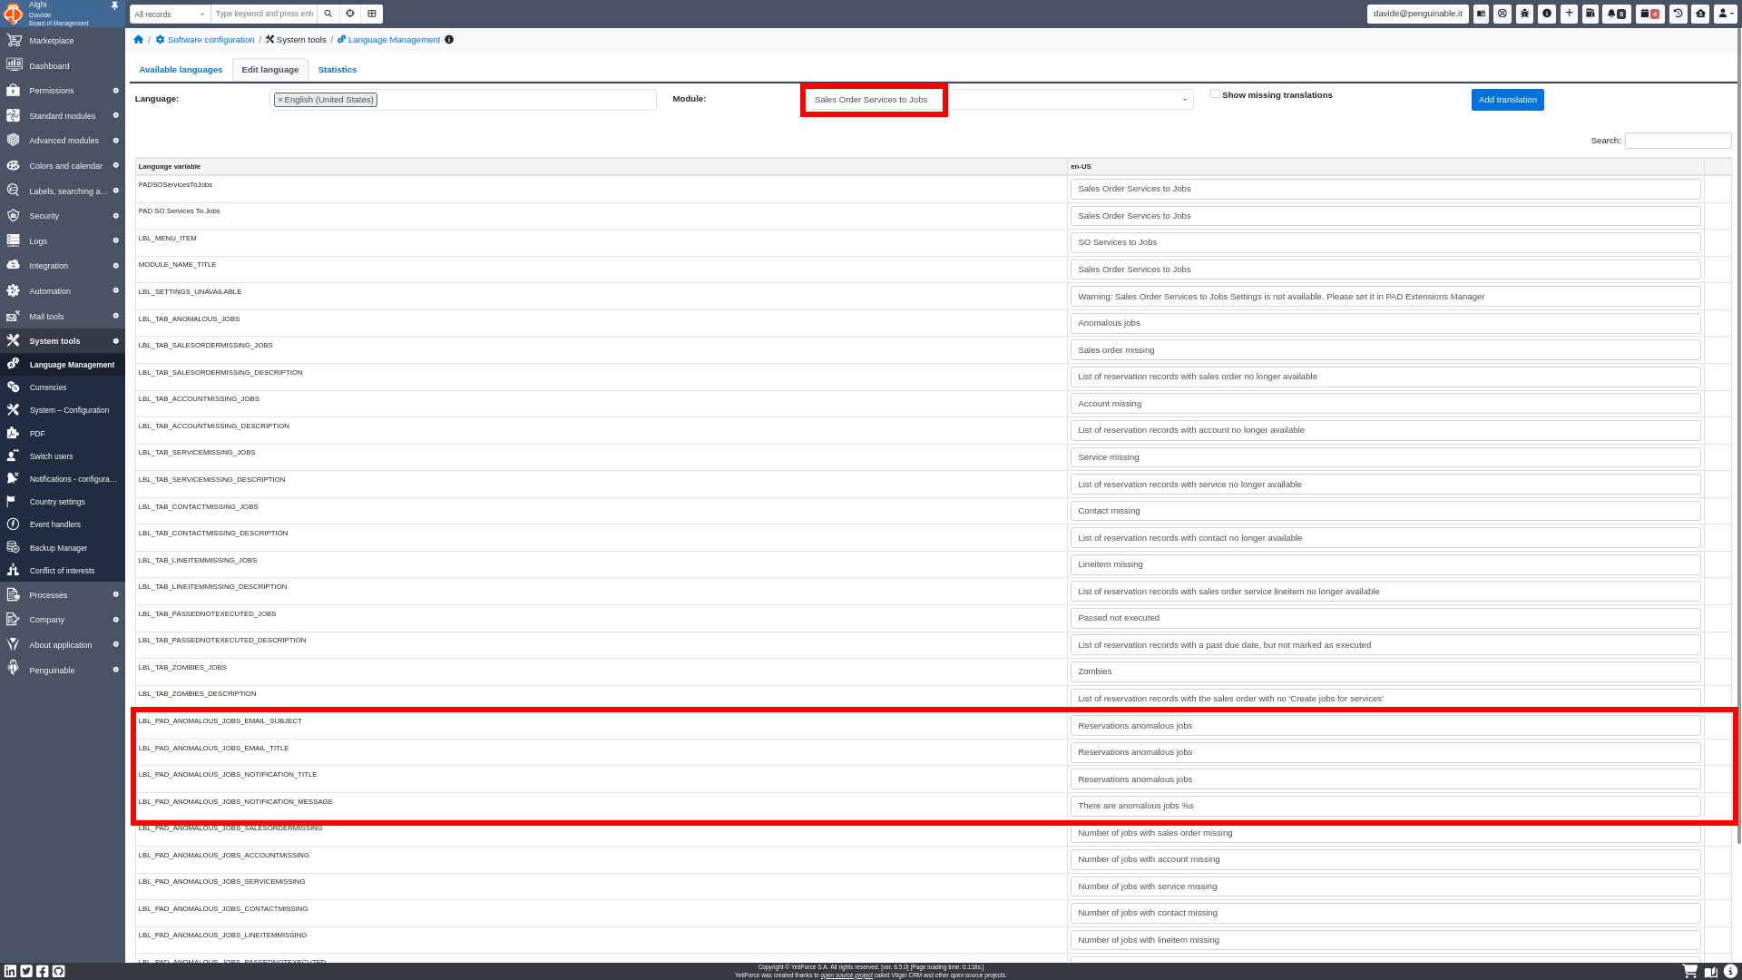Pin the sidebar with the pushpin icon
Viewport: 1742px width, 980px height.
[114, 5]
